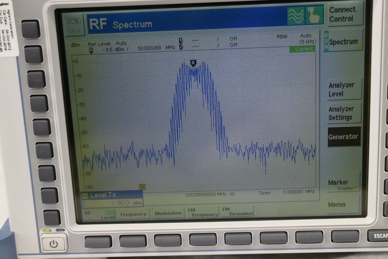Select the highlighted Generator softkey
Image resolution: width=388 pixels, height=259 pixels.
(343, 137)
